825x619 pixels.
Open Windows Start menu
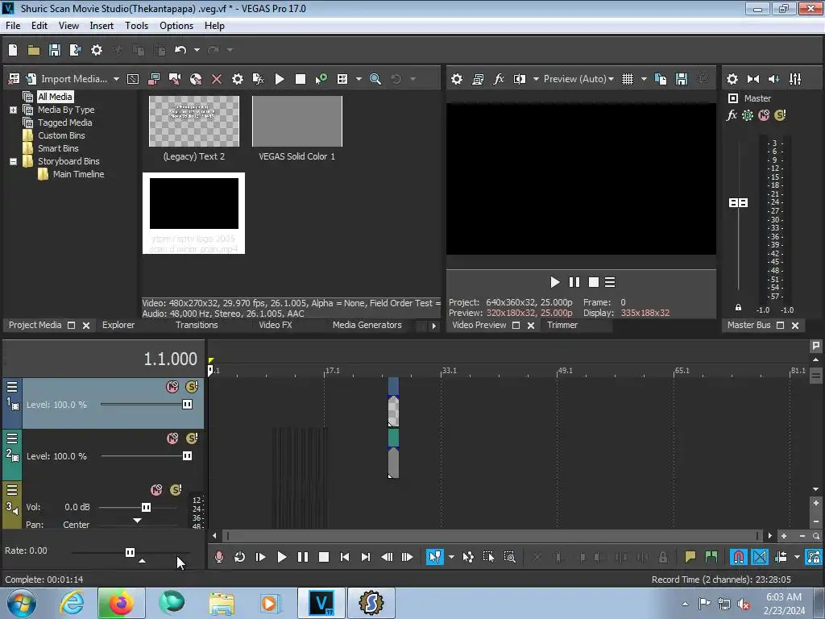click(22, 603)
